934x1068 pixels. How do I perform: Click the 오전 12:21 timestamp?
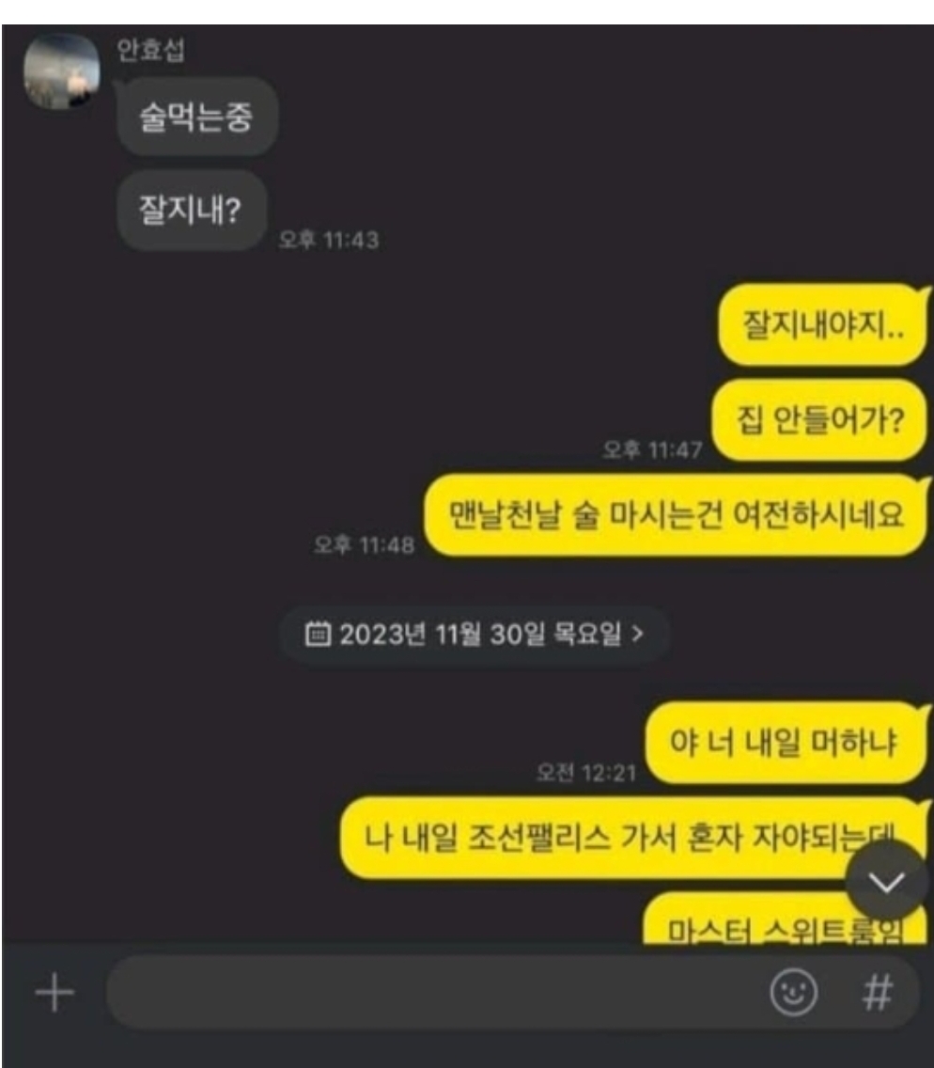(x=586, y=773)
